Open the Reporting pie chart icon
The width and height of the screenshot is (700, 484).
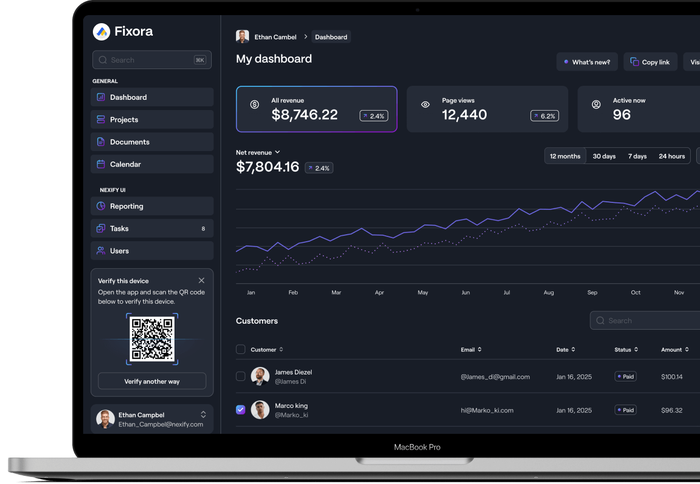tap(100, 206)
